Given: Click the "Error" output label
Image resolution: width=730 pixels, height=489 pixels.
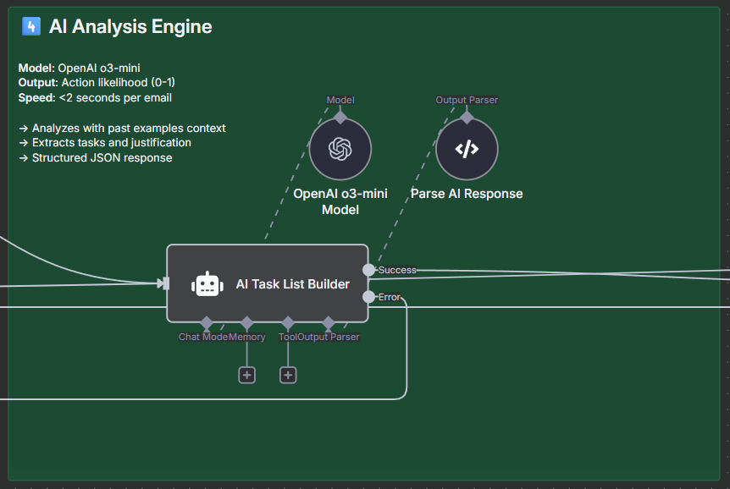Looking at the screenshot, I should pos(390,297).
